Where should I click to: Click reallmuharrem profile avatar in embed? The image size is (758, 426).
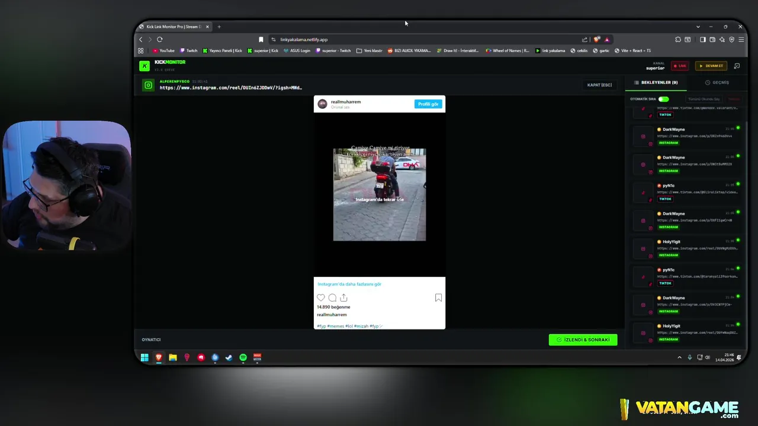[x=322, y=104]
